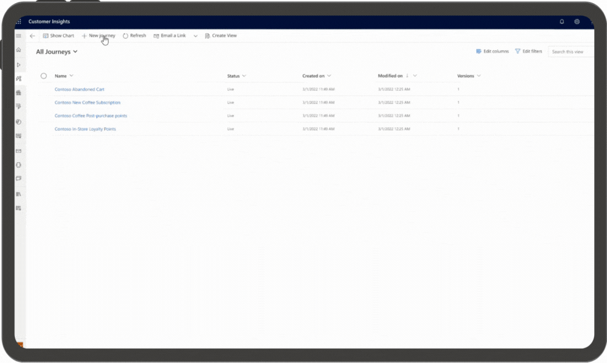Screen dimensions: 607x363
Task: Open the mobile phone icon in the sidebar
Action: point(18,165)
